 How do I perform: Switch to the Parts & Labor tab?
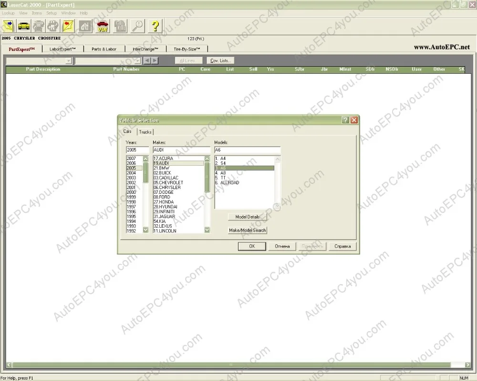(x=104, y=49)
